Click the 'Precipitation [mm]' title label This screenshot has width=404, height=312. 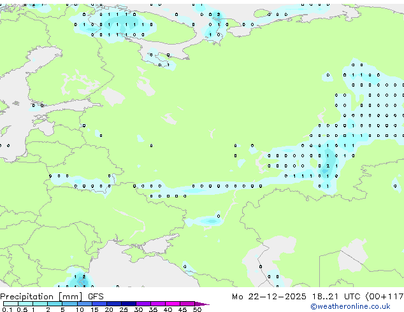point(41,297)
